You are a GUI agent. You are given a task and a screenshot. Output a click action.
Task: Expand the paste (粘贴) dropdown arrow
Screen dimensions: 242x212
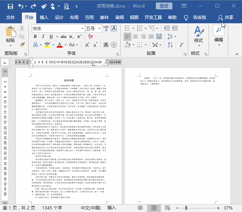point(11,46)
